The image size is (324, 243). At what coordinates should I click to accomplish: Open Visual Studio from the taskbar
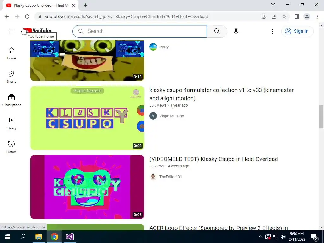coord(70,237)
